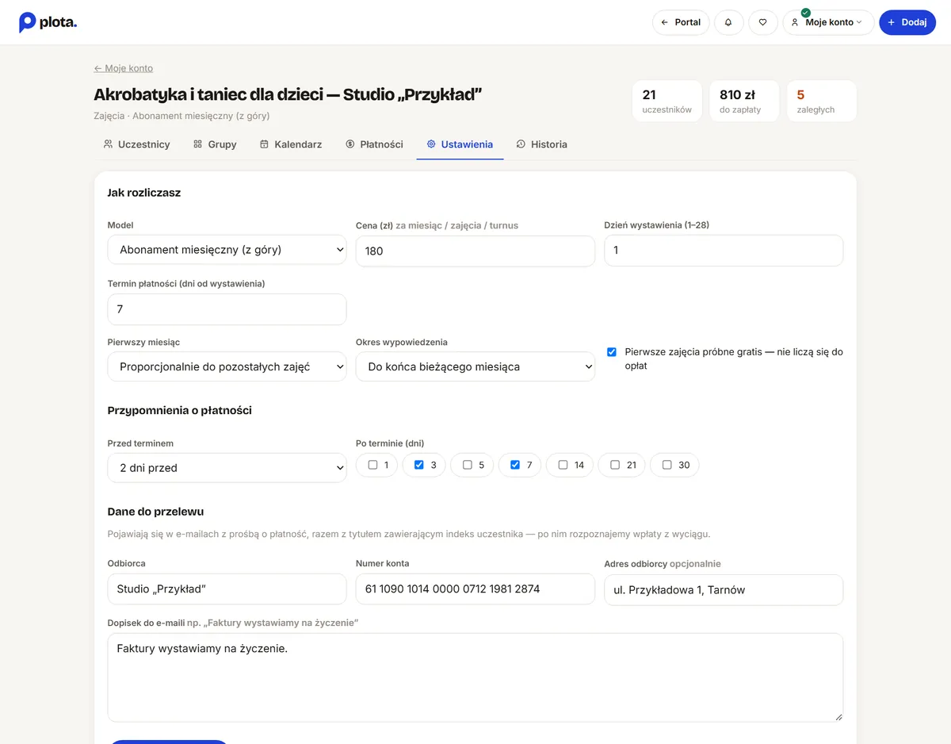Focus the Dzień wystawienia field

(x=724, y=250)
